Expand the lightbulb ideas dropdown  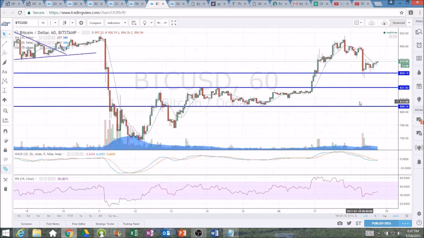click(x=151, y=23)
